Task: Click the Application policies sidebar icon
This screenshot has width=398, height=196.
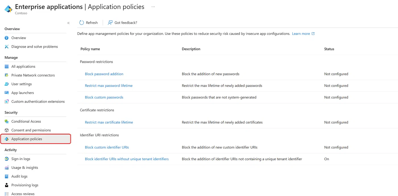Action: [7, 139]
